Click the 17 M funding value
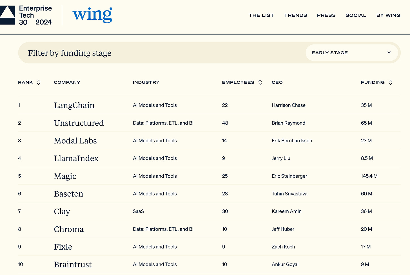 tap(366, 247)
